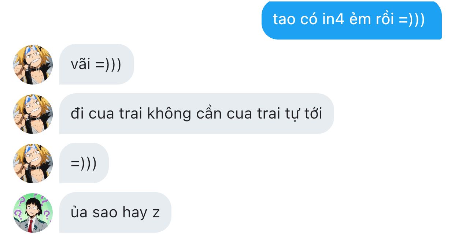The width and height of the screenshot is (455, 236).
Task: Click the word "rồi" in the sent message
Action: pos(385,19)
